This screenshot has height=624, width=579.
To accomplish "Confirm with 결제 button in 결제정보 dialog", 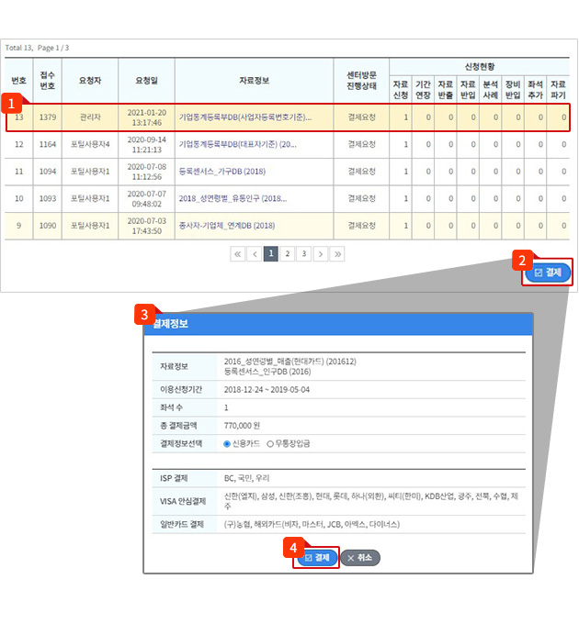I will coord(316,557).
